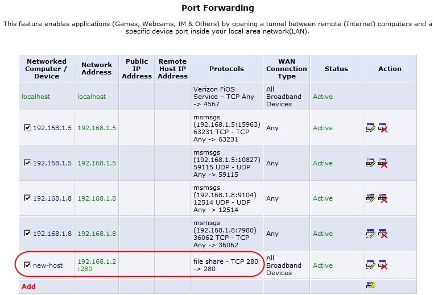
Task: Delete the msmsgs 12514 UDP forwarding rule
Action: [383, 198]
